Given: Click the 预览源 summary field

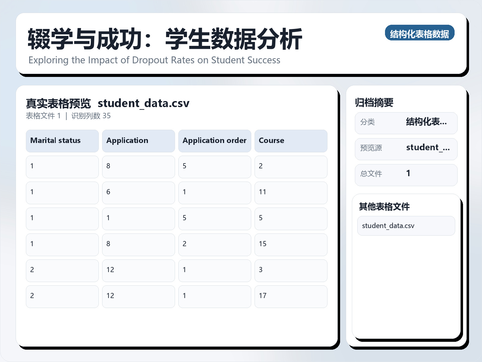Looking at the screenshot, I should (x=406, y=148).
